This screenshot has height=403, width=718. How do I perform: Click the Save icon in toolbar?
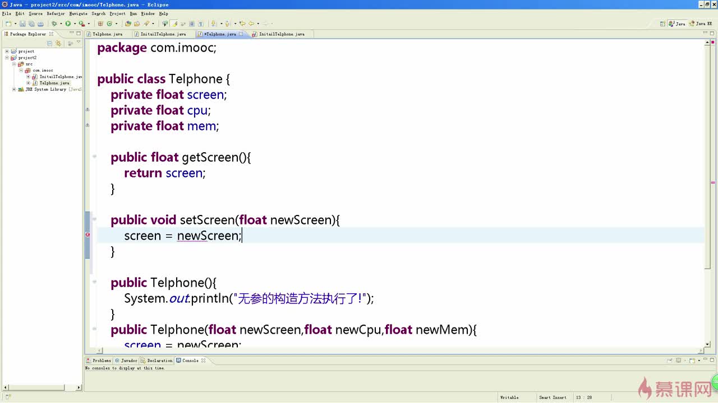point(22,24)
